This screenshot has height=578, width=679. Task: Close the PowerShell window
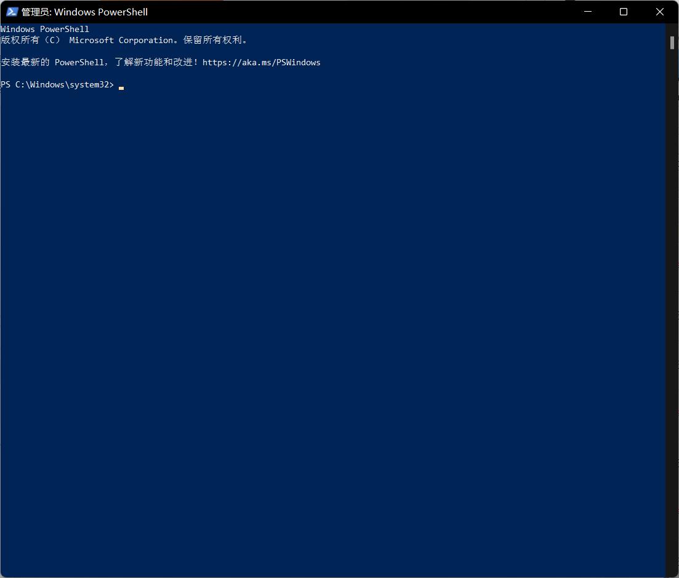[x=659, y=12]
